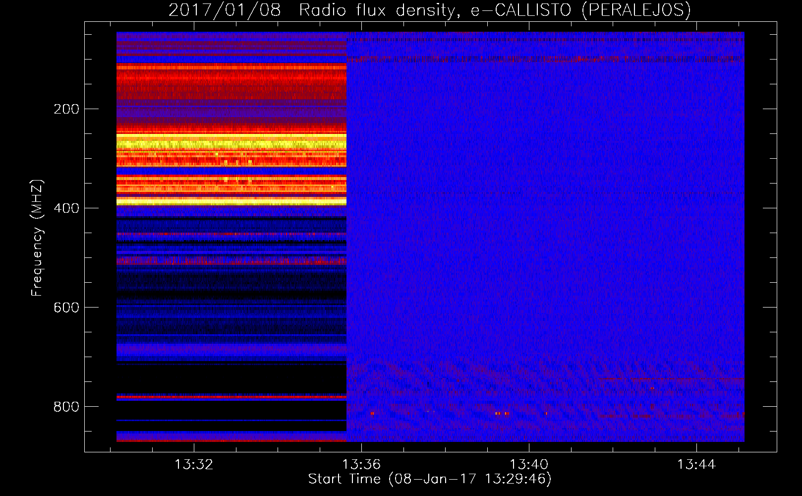Click the 13:36 time tick label
The height and width of the screenshot is (496, 802).
361,465
